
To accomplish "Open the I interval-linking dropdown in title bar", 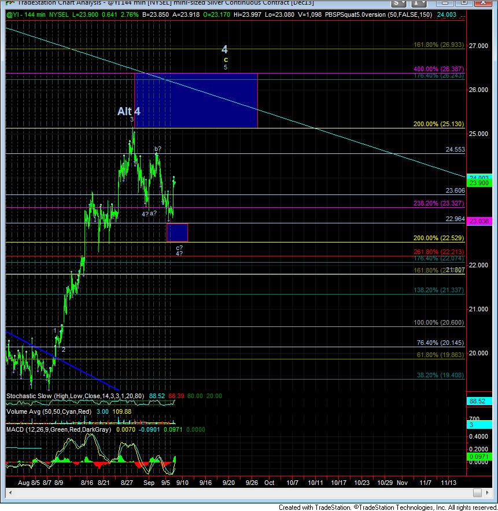I will tap(419, 3).
